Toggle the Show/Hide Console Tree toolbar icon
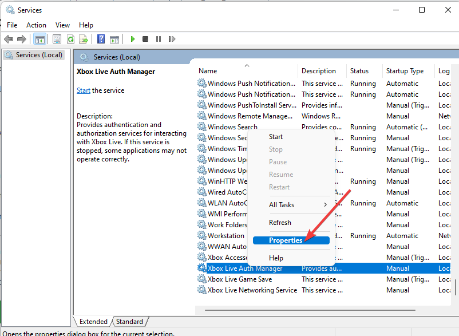This screenshot has width=459, height=336. click(x=40, y=39)
